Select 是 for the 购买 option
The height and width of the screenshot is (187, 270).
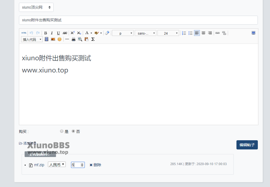pyautogui.click(x=62, y=131)
